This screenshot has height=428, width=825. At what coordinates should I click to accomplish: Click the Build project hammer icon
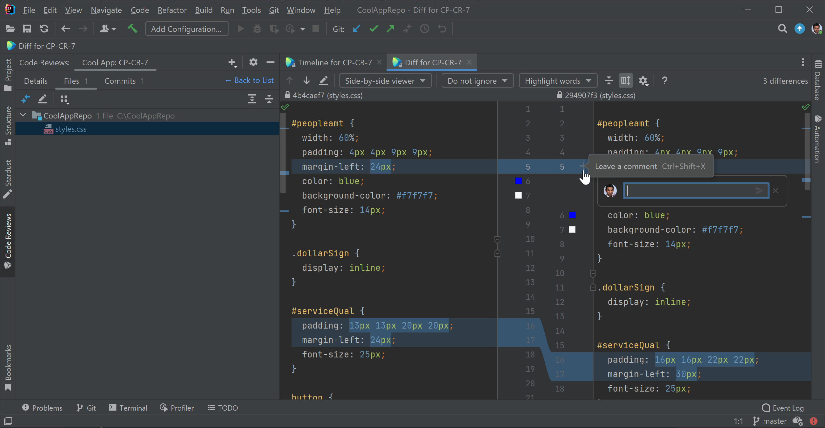[x=132, y=29]
